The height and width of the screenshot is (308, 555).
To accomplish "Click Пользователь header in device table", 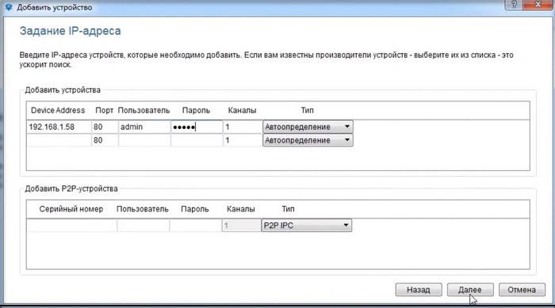I will pyautogui.click(x=144, y=110).
